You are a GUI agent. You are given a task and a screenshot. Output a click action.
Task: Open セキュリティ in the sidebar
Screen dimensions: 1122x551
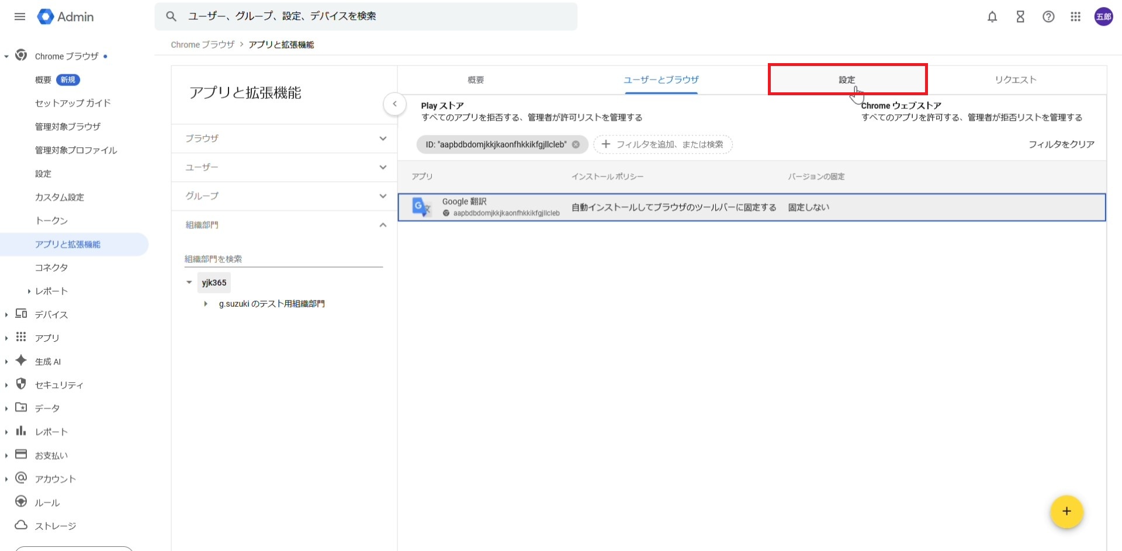pyautogui.click(x=59, y=385)
